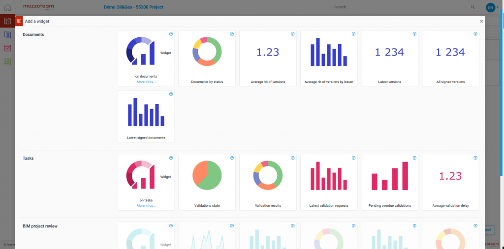The width and height of the screenshot is (504, 249).
Task: Open help icon on All signed versions widget
Action: [x=475, y=34]
